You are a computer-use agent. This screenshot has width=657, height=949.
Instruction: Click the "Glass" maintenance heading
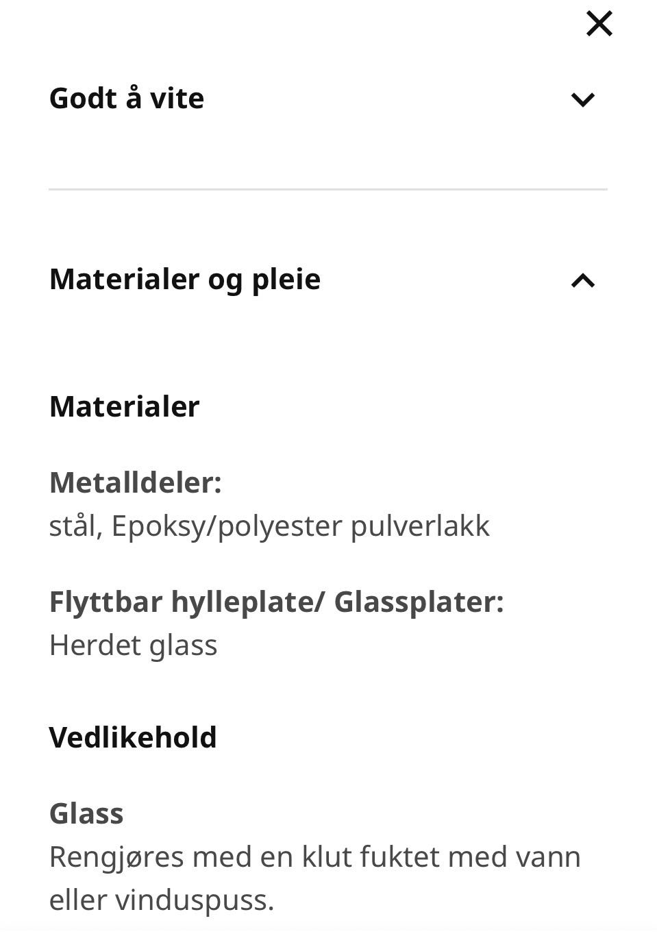pyautogui.click(x=86, y=813)
